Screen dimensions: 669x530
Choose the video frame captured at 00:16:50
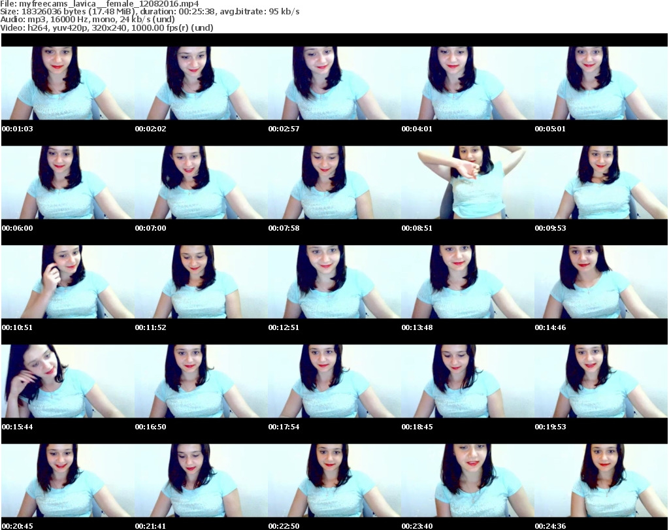[x=201, y=381]
